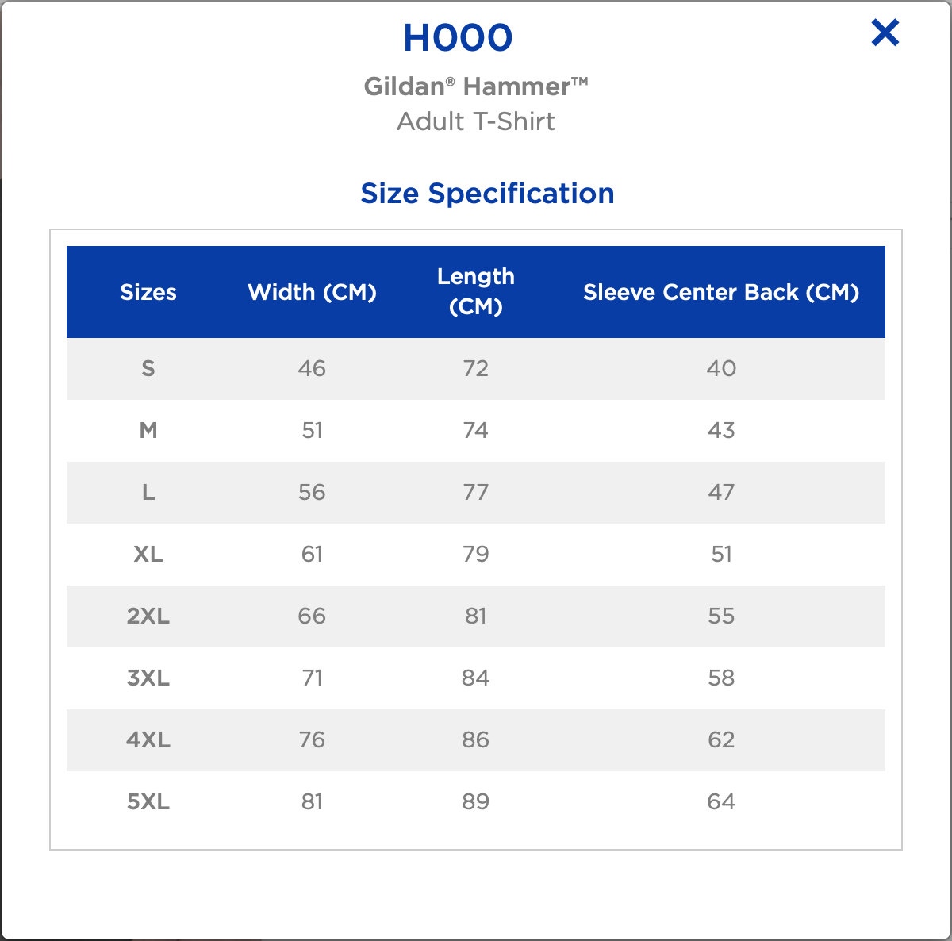Click the 5XL size row label

coord(148,801)
